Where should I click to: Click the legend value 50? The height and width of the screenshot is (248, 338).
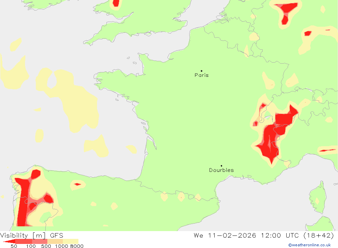point(14,246)
